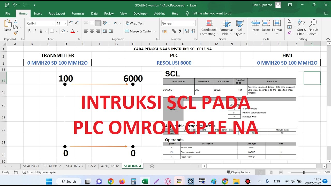
Task: Adjust the zoom slider handle
Action: 304,172
